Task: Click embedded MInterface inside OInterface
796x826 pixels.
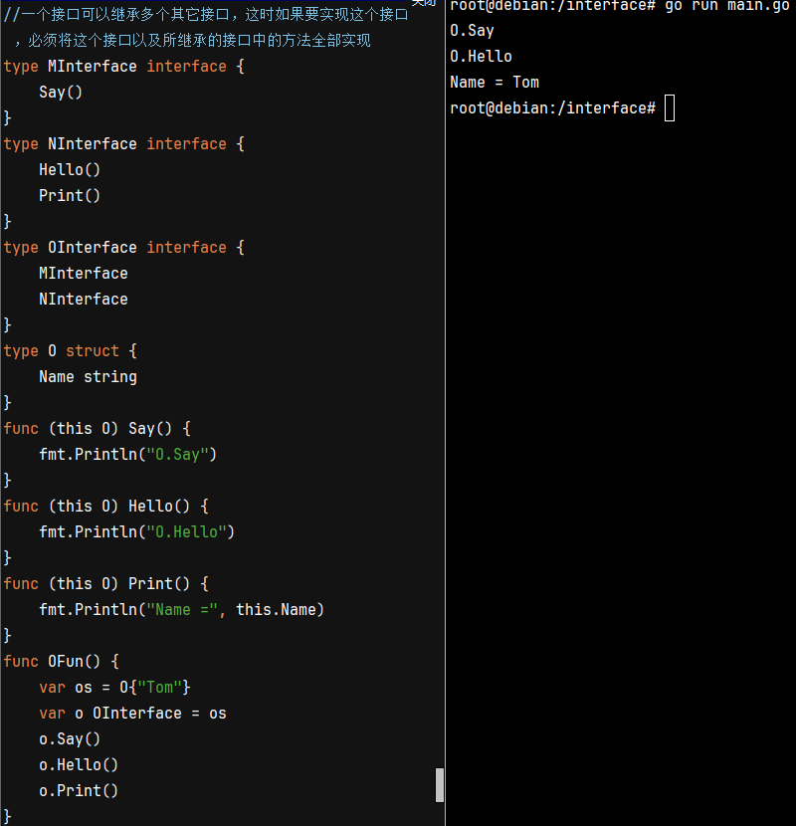Action: point(84,274)
